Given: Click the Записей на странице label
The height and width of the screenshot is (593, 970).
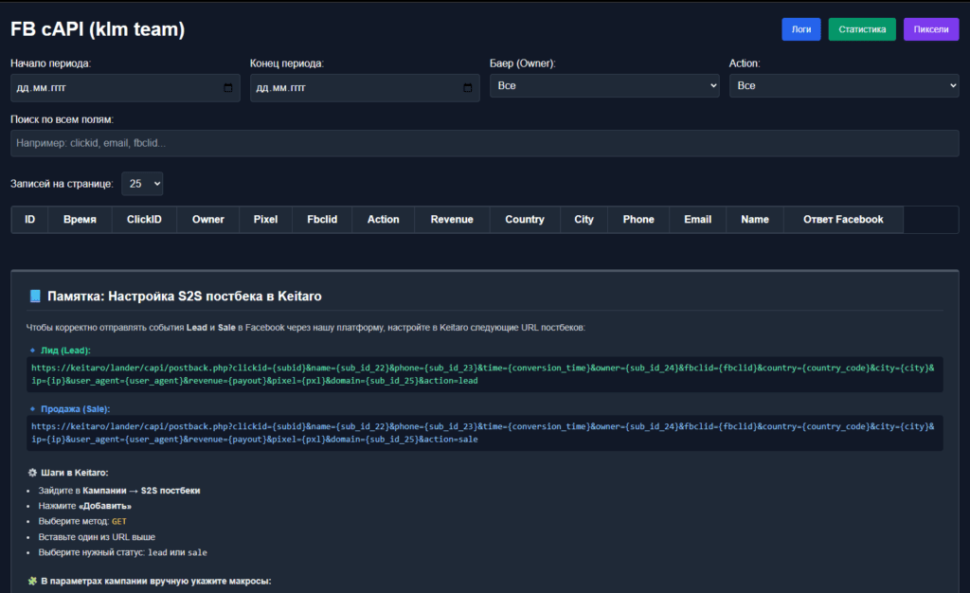Looking at the screenshot, I should tap(62, 184).
